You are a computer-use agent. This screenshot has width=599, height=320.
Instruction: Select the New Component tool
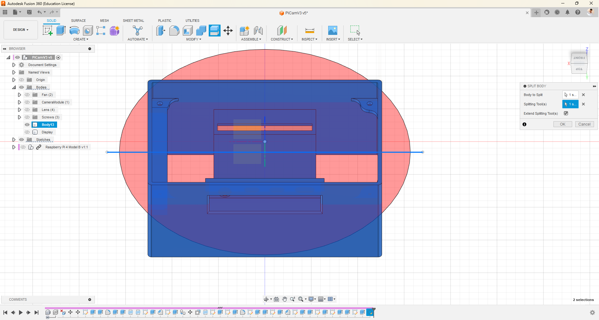[245, 31]
